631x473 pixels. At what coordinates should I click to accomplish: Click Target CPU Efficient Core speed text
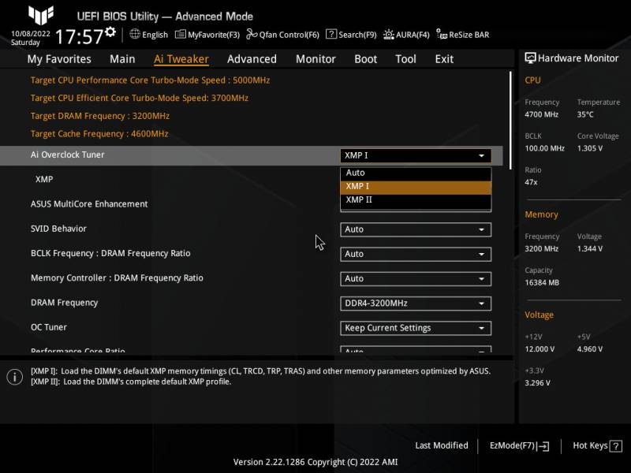(x=140, y=98)
